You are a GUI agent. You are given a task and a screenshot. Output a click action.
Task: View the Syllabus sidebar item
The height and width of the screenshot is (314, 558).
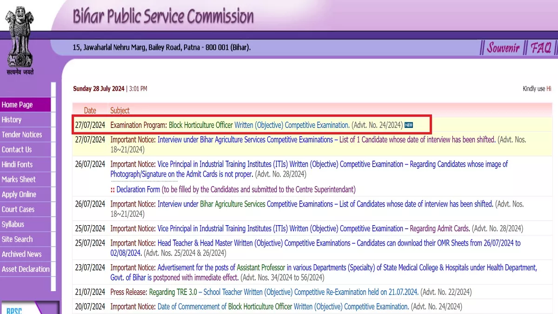coord(25,224)
